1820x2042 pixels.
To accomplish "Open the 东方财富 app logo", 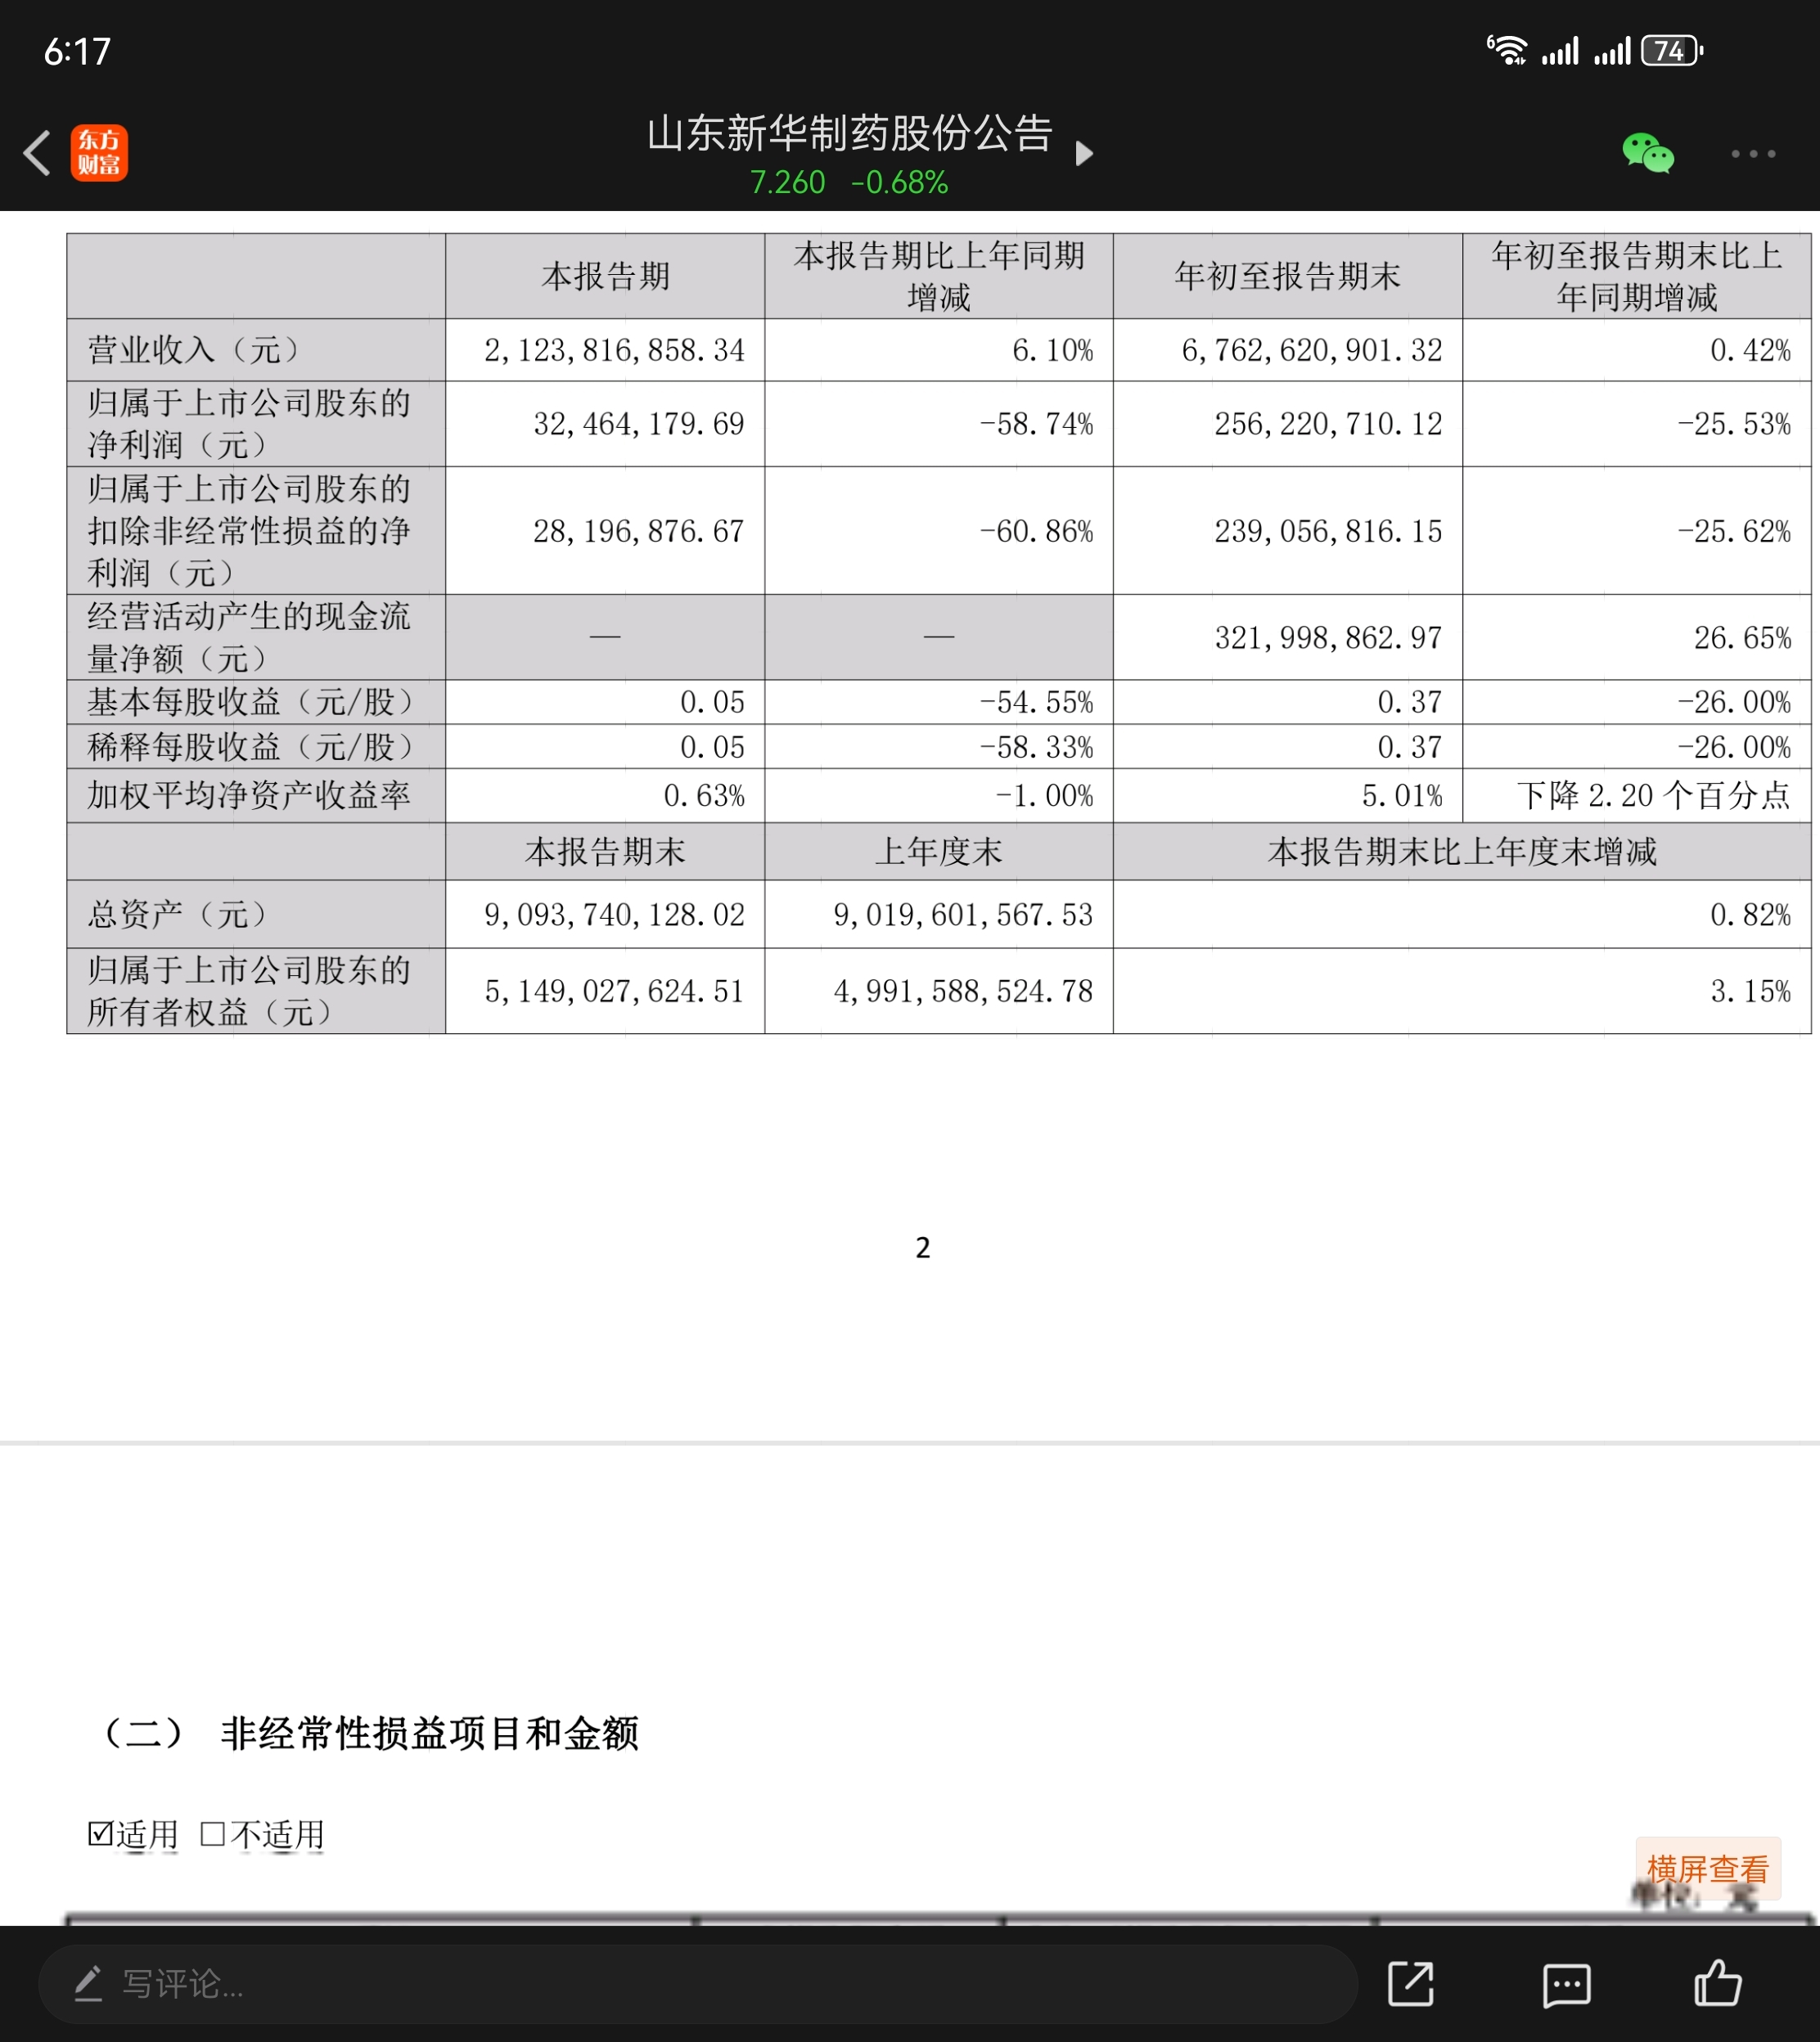I will pos(99,153).
